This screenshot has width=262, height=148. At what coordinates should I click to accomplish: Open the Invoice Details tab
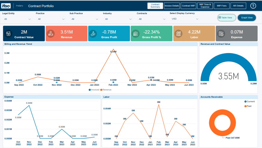point(172,6)
